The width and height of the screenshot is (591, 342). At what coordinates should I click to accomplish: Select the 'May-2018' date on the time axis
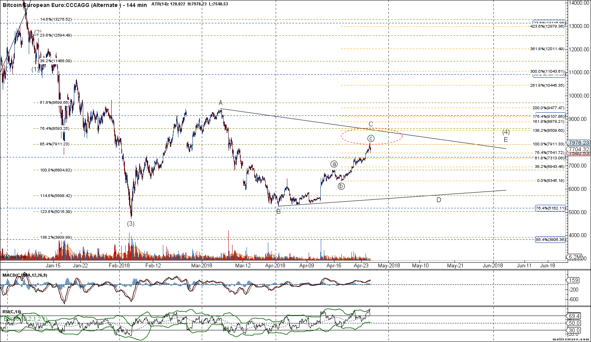point(389,266)
